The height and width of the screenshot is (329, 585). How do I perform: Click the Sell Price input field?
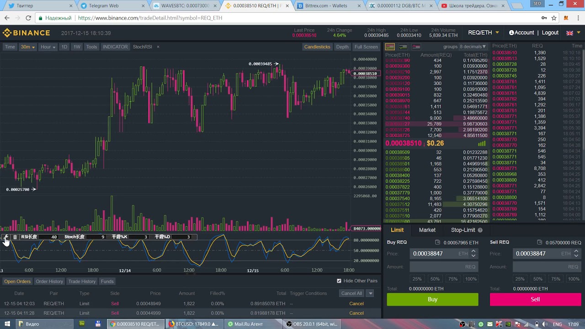tap(547, 253)
